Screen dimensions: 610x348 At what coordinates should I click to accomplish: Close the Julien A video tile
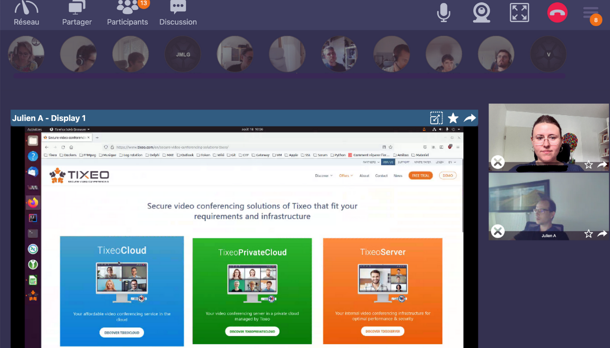tap(498, 231)
